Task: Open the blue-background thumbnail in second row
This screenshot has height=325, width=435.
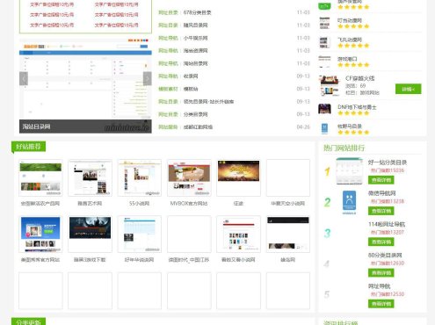Action: 40,235
